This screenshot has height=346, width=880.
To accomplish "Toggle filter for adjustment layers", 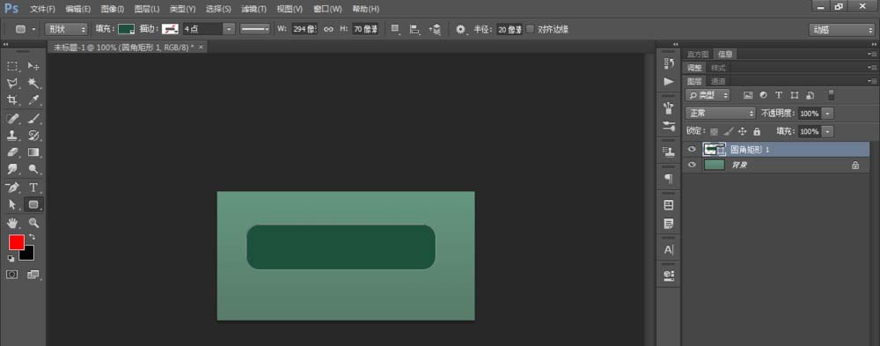I will pos(763,95).
